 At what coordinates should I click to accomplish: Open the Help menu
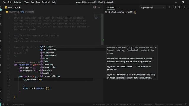pyautogui.click(x=54, y=2)
